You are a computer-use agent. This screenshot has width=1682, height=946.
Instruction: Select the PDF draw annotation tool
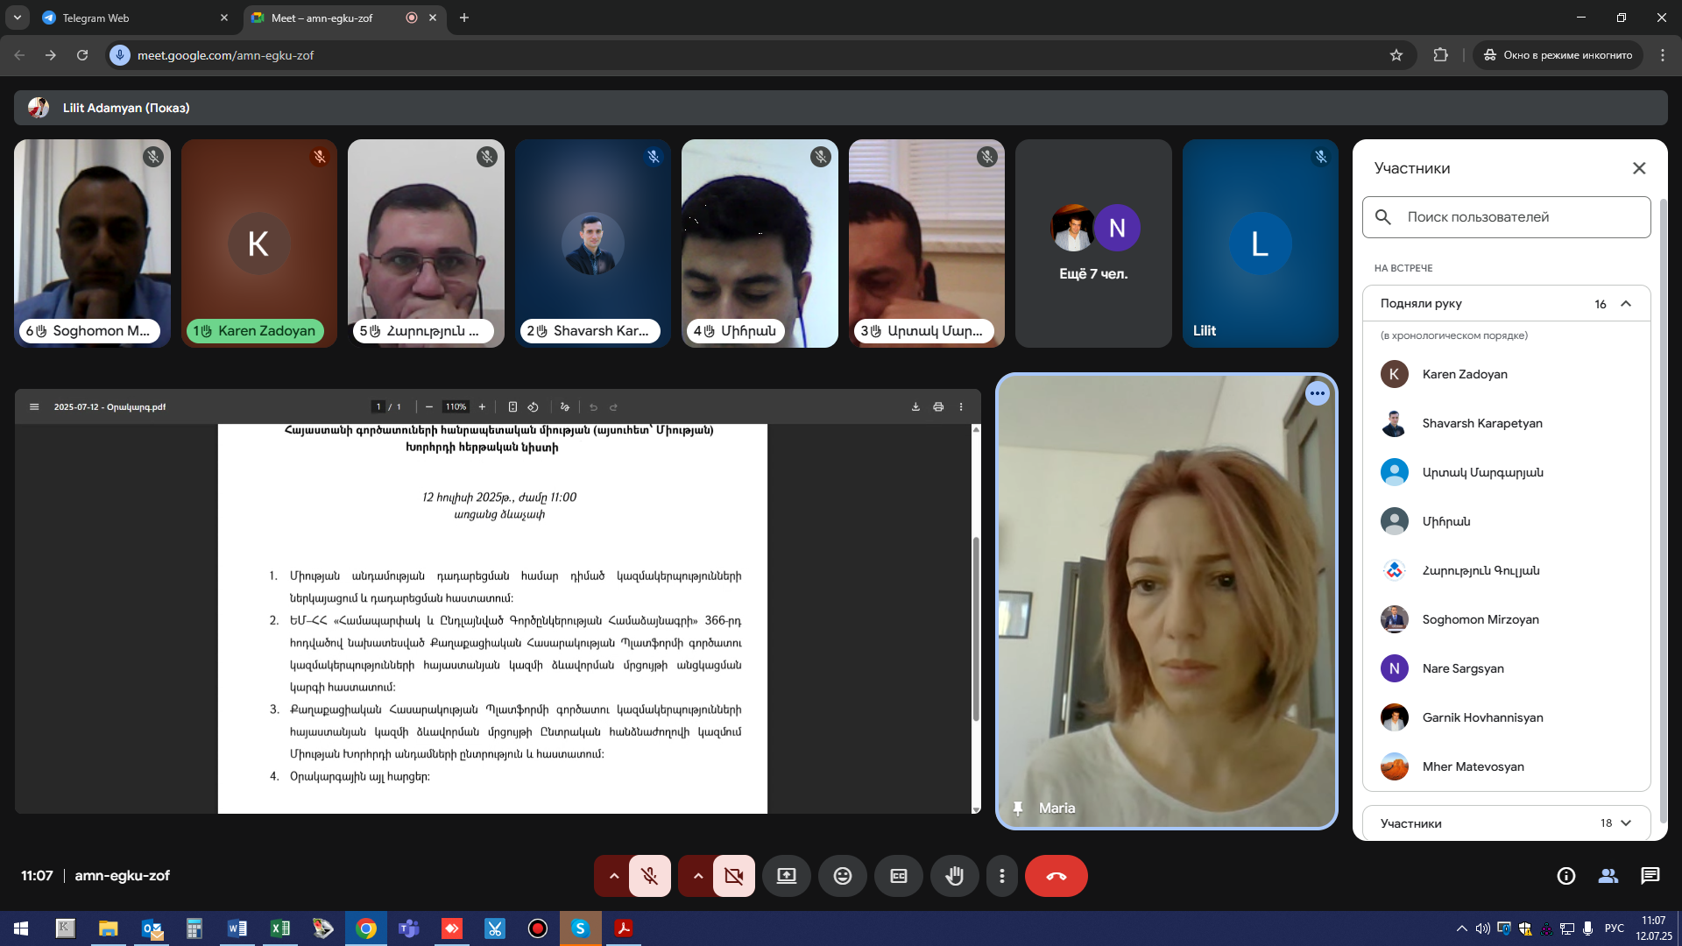(565, 407)
